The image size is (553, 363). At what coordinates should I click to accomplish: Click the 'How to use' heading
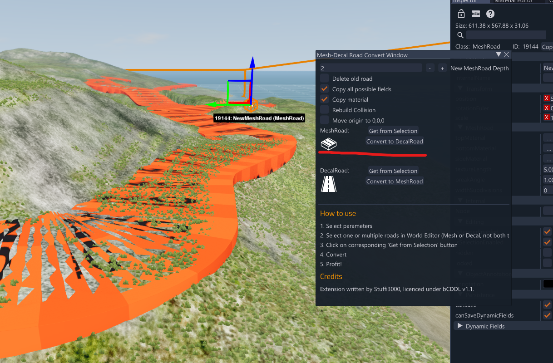pyautogui.click(x=338, y=213)
